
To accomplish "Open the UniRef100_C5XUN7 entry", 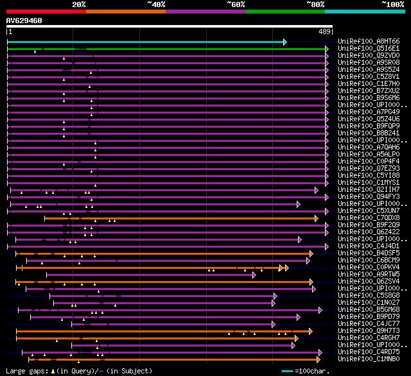I will (x=369, y=211).
